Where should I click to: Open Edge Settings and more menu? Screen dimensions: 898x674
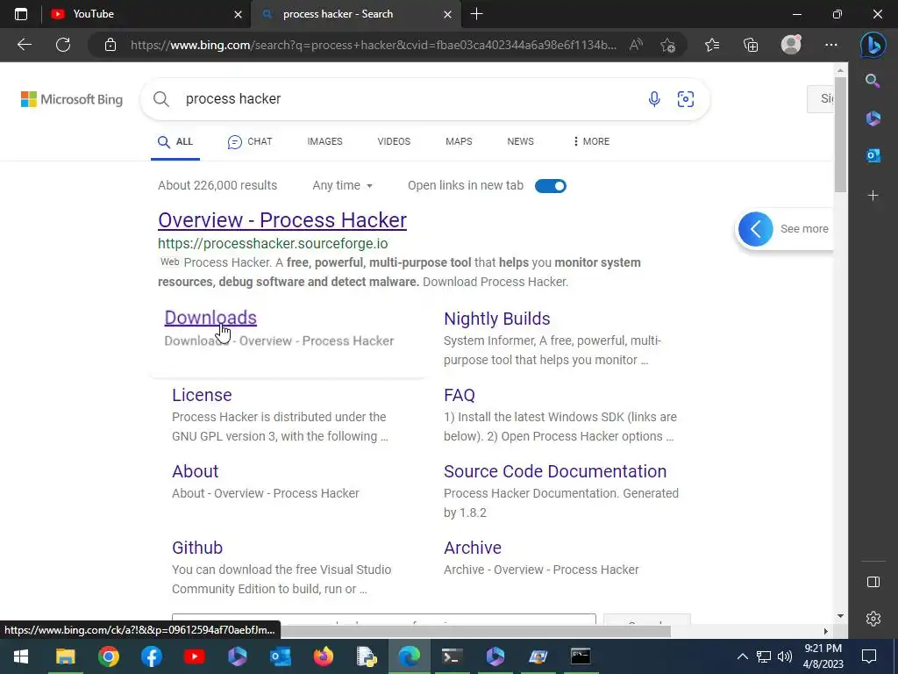pyautogui.click(x=831, y=45)
